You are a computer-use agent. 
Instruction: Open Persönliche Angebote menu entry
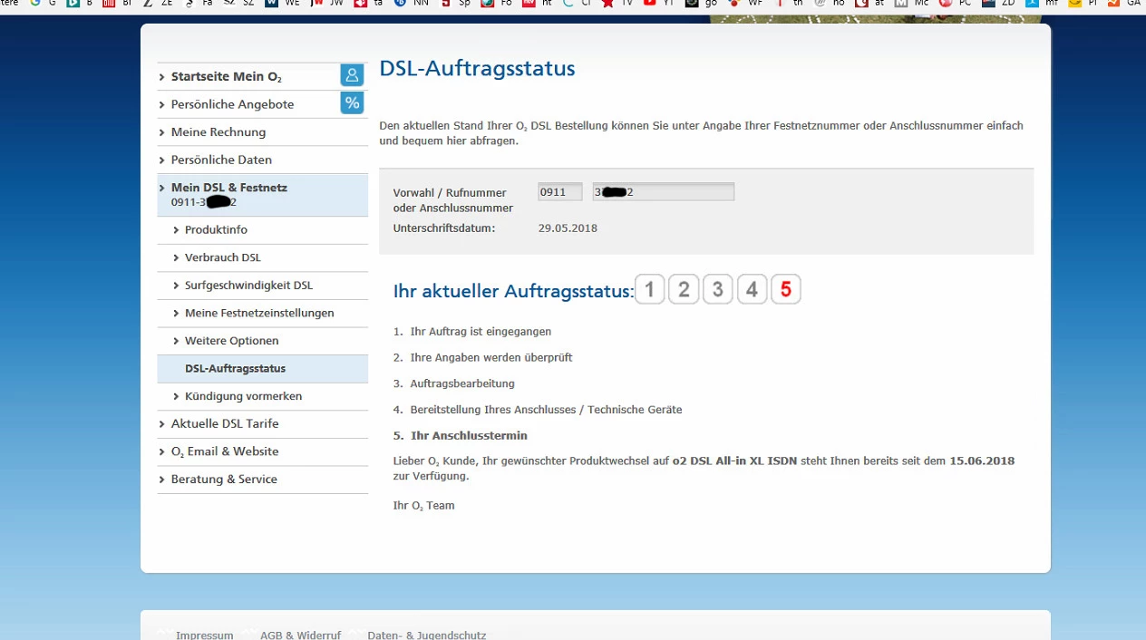click(x=232, y=104)
